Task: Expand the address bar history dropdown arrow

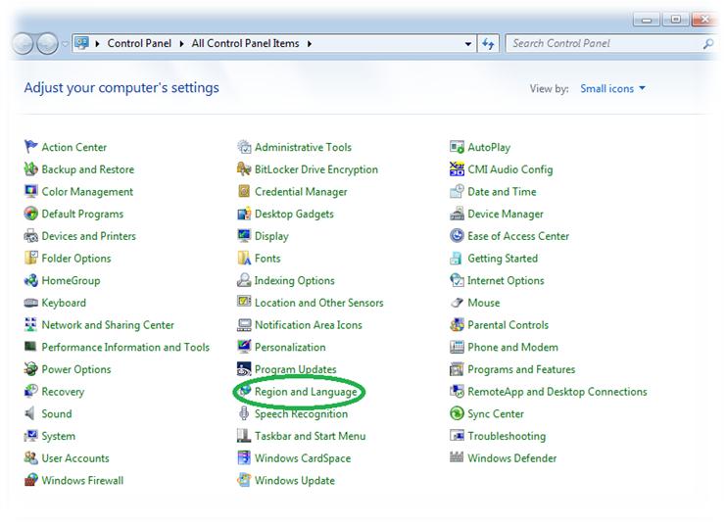Action: point(468,44)
